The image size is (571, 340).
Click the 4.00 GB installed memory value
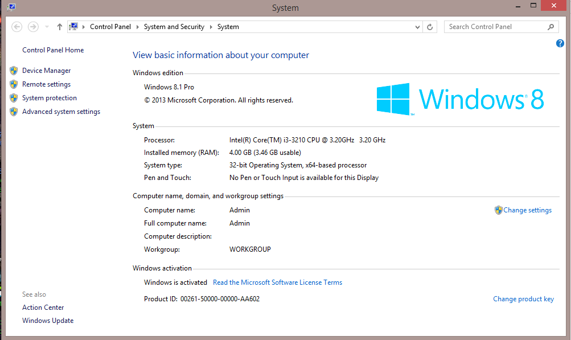click(x=265, y=153)
